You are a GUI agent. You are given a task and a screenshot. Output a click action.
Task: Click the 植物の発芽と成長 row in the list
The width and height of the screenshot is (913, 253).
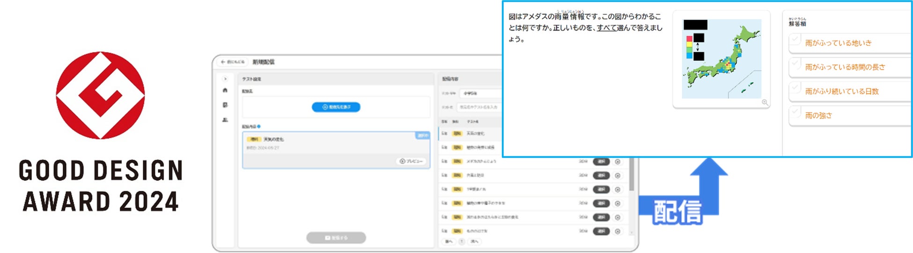pyautogui.click(x=471, y=148)
